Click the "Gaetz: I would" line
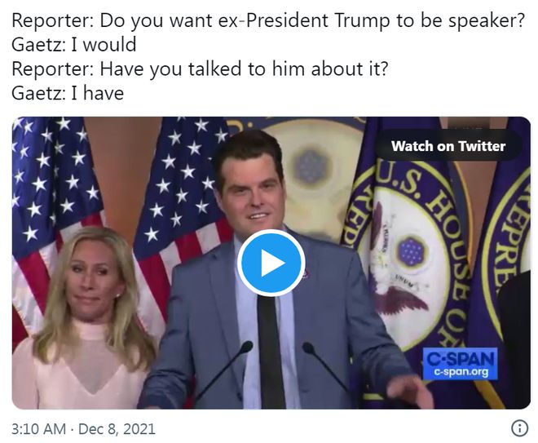 point(74,44)
